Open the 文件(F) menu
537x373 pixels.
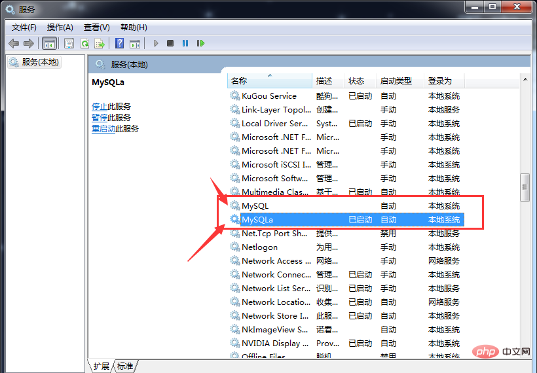tap(24, 27)
